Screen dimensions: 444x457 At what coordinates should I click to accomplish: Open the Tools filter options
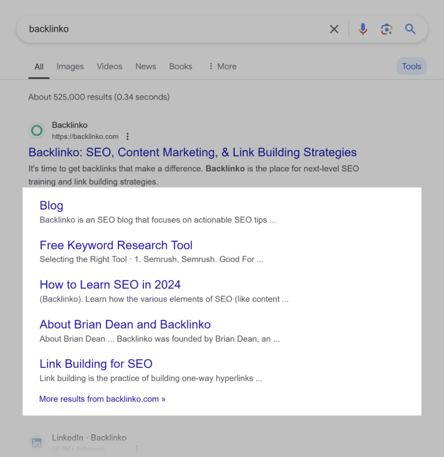(411, 67)
